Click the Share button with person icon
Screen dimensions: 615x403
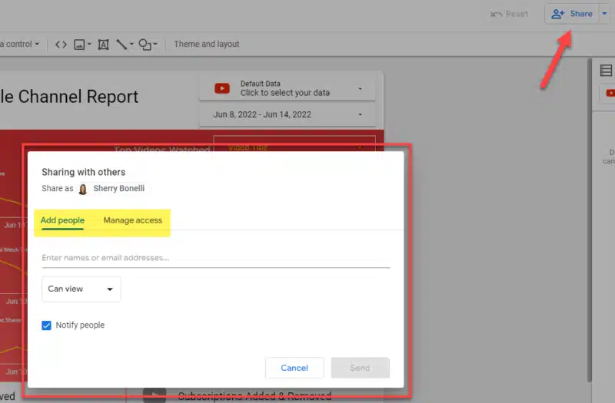point(572,14)
